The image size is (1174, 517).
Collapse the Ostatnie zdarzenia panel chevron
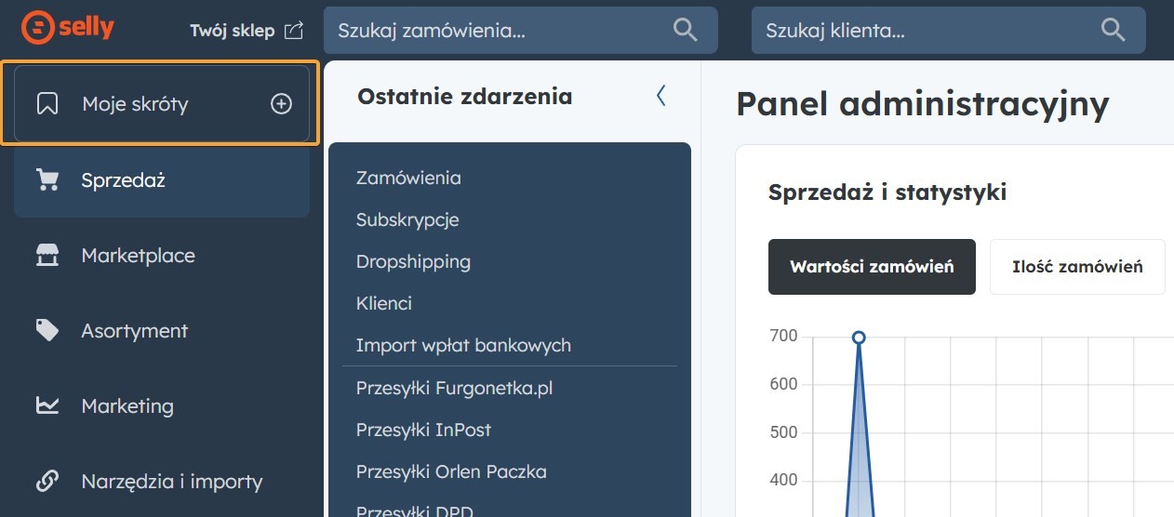tap(661, 96)
